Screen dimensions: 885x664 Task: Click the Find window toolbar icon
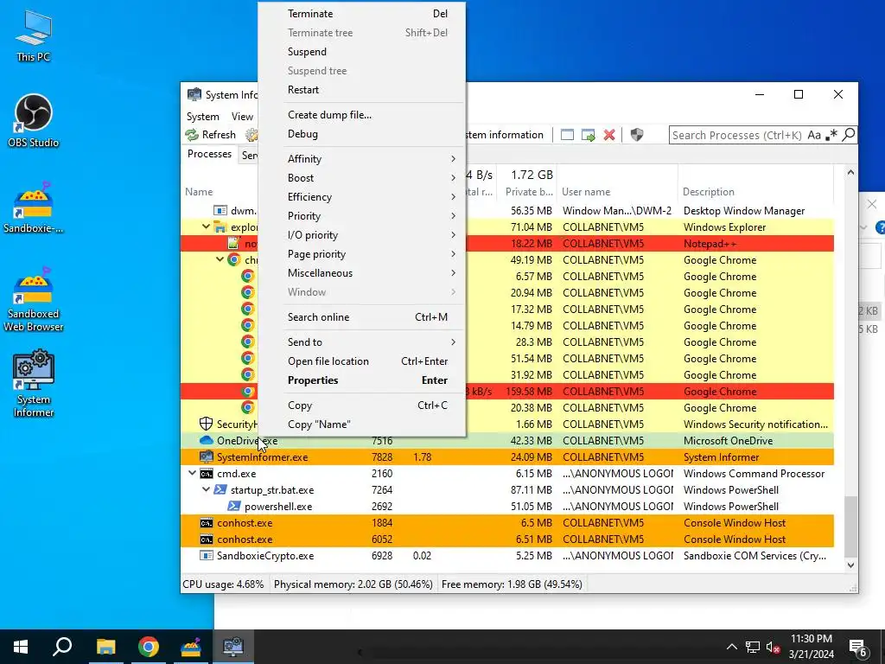click(567, 135)
